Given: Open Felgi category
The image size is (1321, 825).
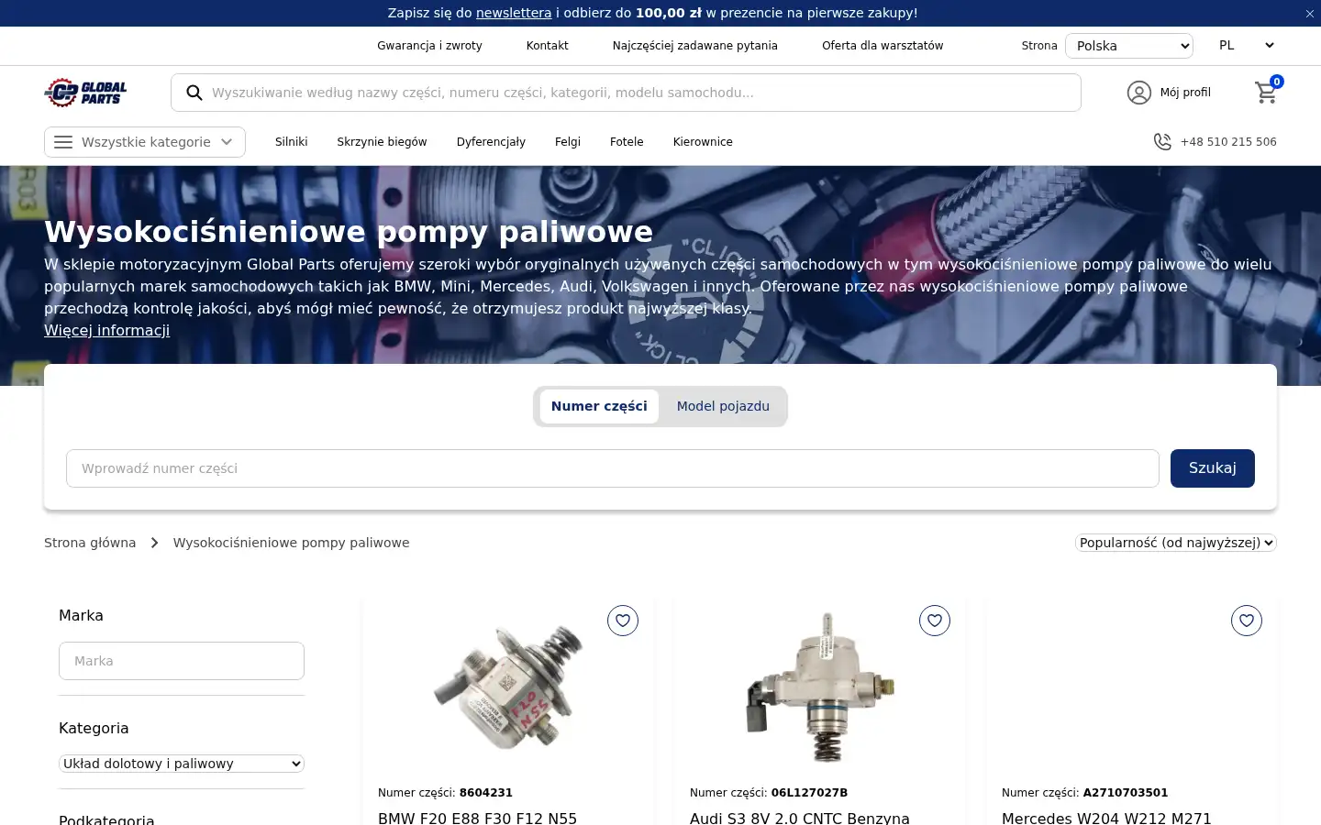Looking at the screenshot, I should coord(568,142).
